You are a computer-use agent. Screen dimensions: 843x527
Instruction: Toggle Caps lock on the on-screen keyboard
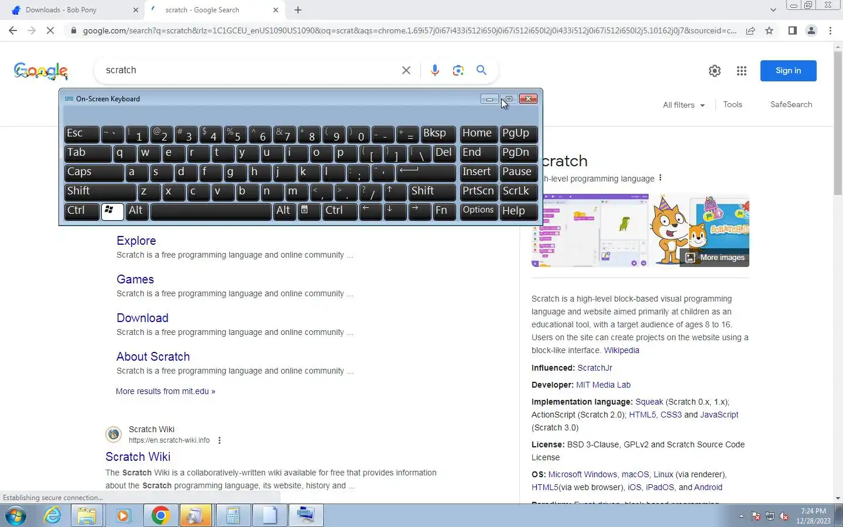[x=94, y=172]
